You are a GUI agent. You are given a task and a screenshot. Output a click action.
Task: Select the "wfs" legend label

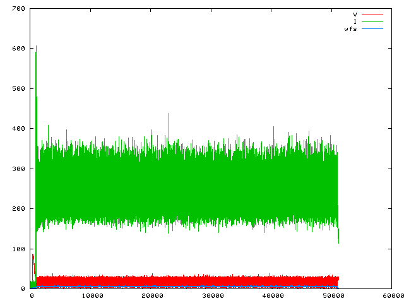(x=351, y=29)
